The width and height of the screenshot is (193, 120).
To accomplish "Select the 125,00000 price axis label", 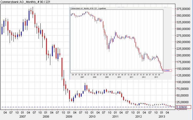I will [x=183, y=75].
